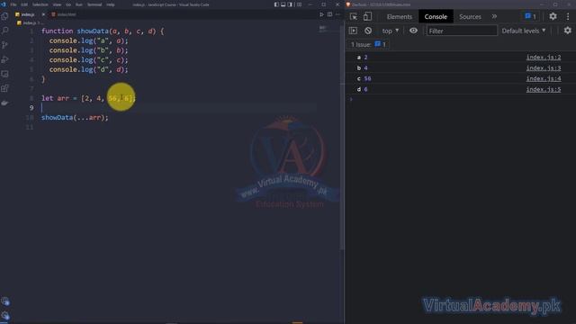This screenshot has width=576, height=324.
Task: Open the Help menu in VS Code
Action: (x=110, y=4)
